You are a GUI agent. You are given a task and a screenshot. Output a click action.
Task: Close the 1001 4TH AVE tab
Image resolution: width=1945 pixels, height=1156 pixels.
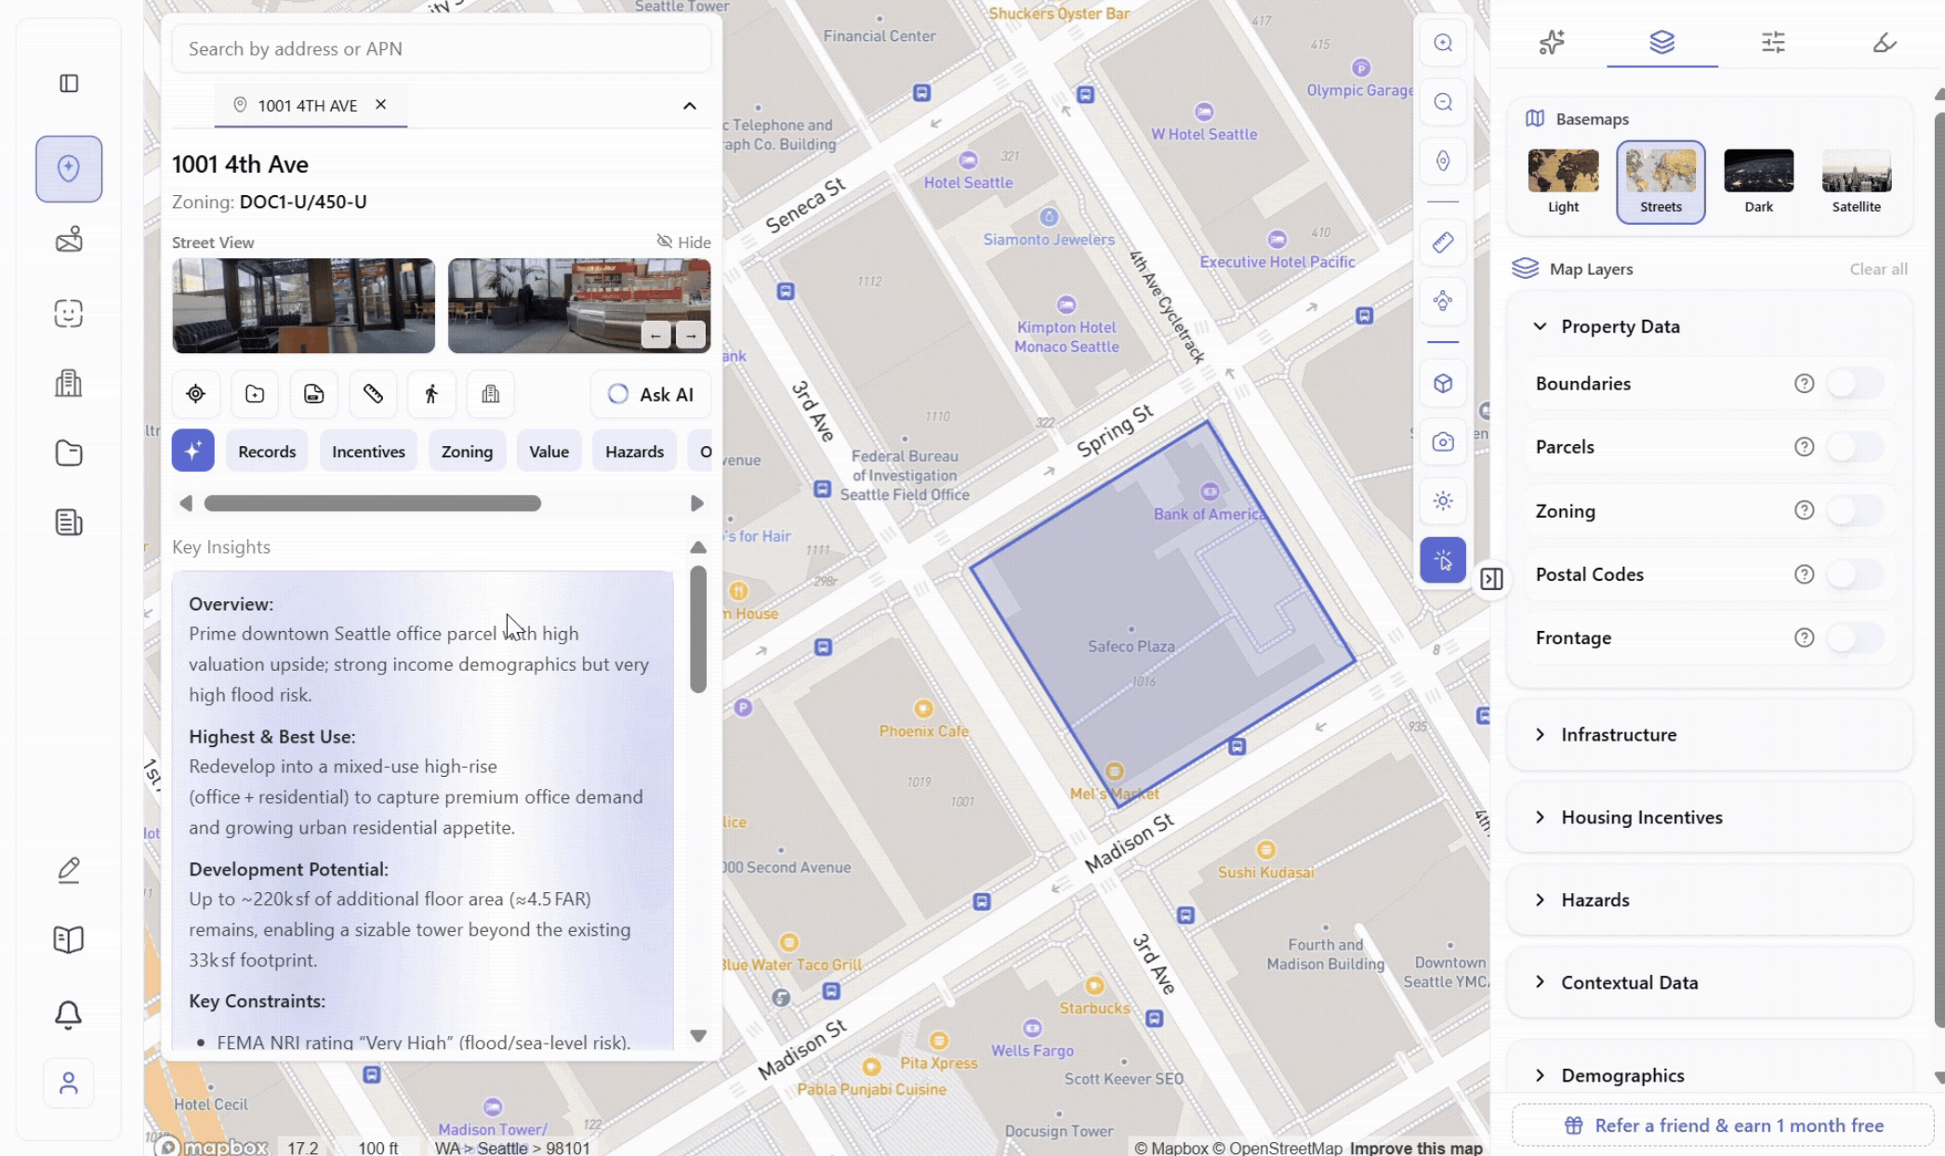click(380, 105)
